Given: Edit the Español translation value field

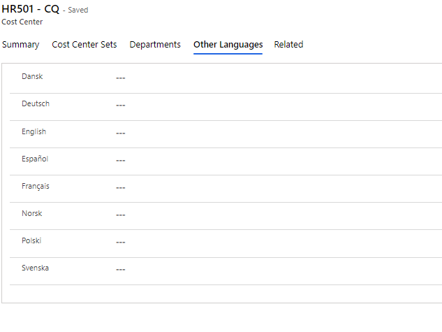Looking at the screenshot, I should click(272, 160).
